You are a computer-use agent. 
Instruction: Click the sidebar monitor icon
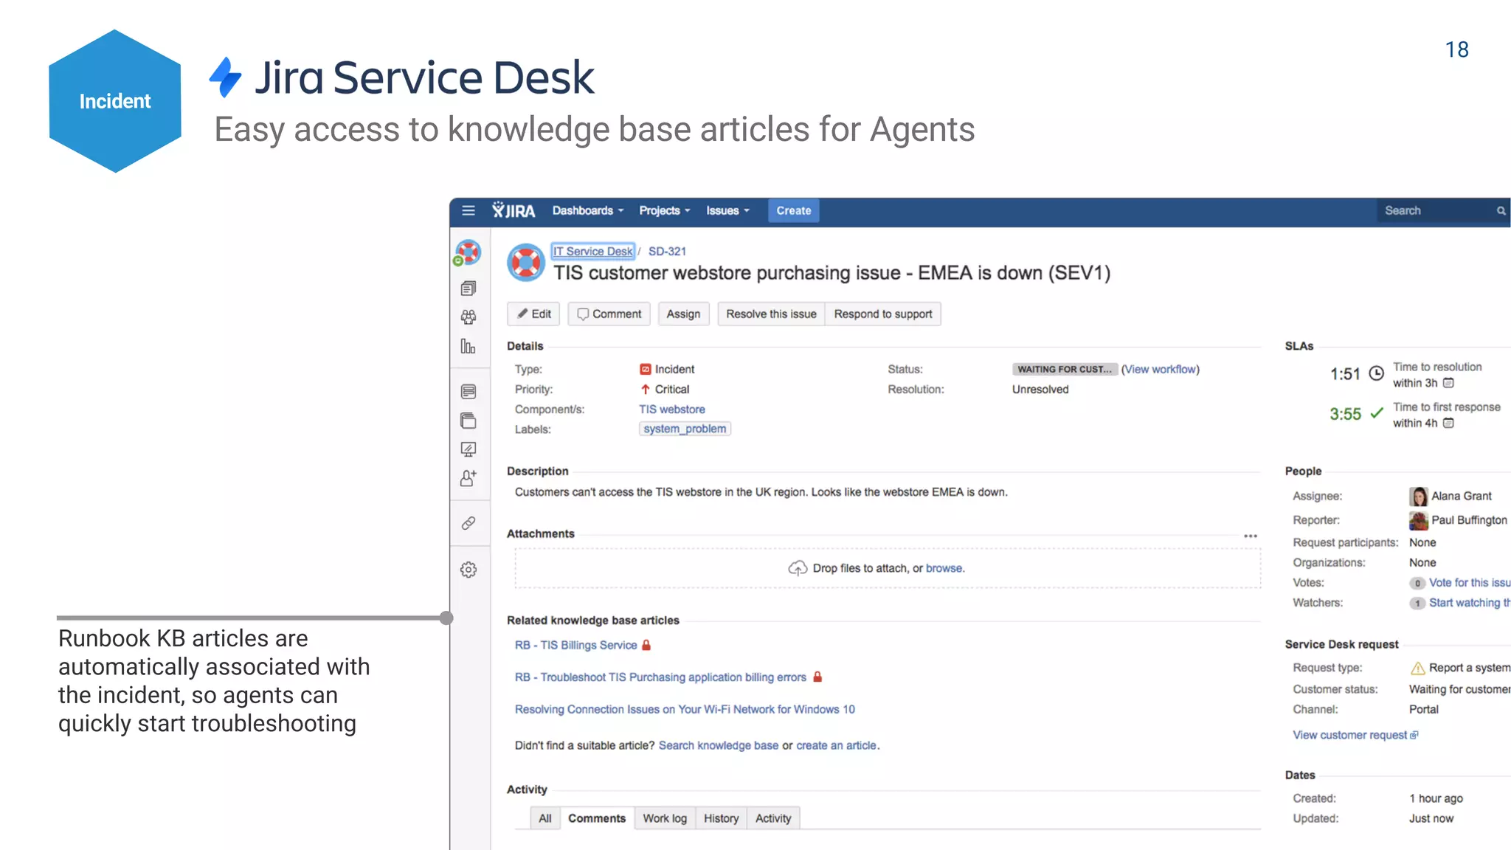[x=468, y=449]
